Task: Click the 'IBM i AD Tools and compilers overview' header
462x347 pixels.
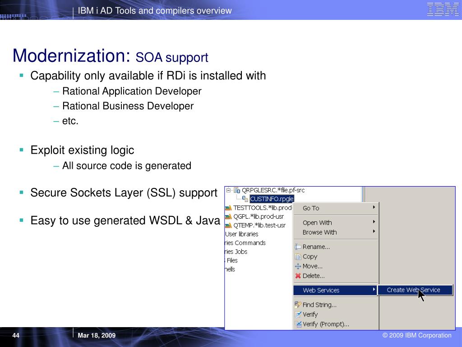Action: pos(155,11)
